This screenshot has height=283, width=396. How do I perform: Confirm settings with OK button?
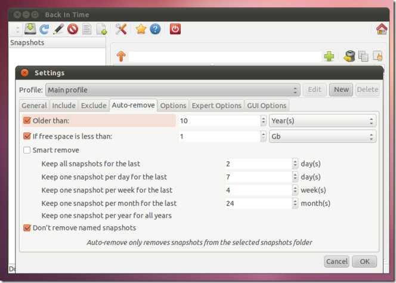pos(364,262)
